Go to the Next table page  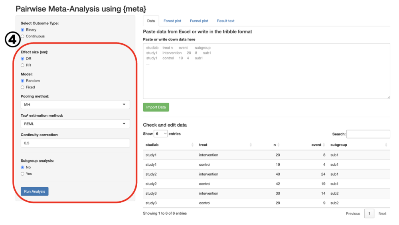(x=382, y=213)
